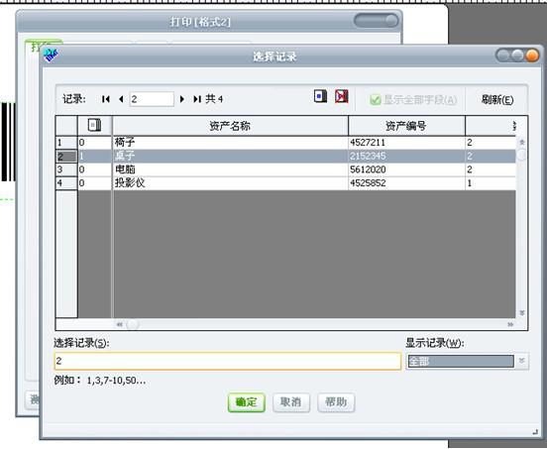Click asset number 2152345
Image resolution: width=547 pixels, height=449 pixels.
[406, 156]
